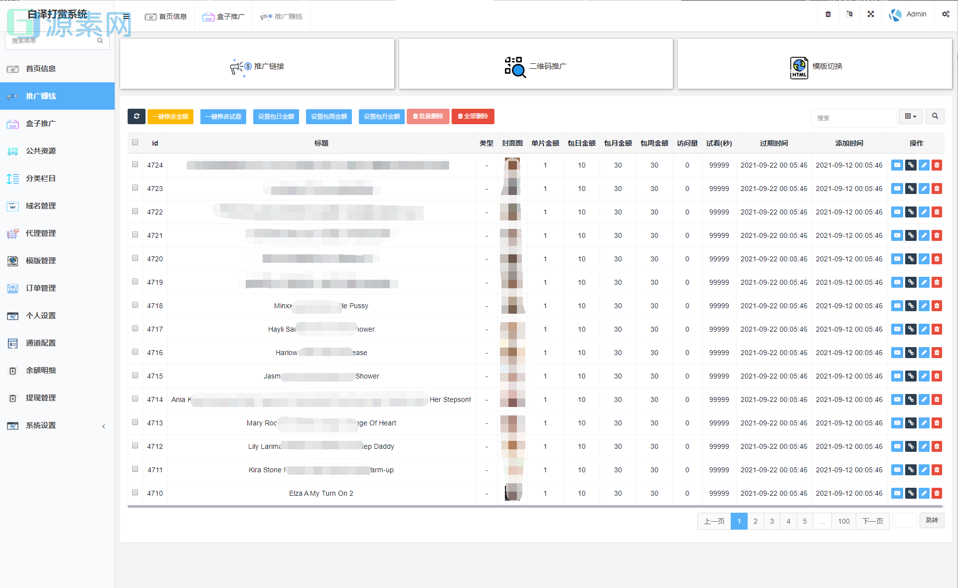Click the hamburger menu icon to collapse the sidebar
The height and width of the screenshot is (588, 958).
click(126, 16)
